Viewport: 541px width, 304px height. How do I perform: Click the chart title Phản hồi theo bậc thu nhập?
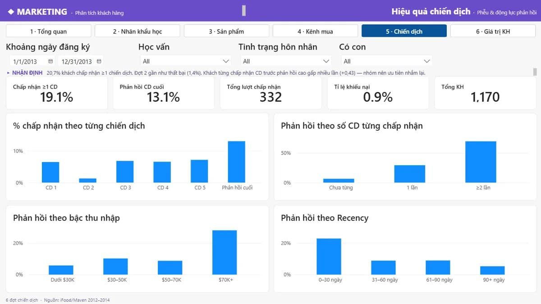66,218
